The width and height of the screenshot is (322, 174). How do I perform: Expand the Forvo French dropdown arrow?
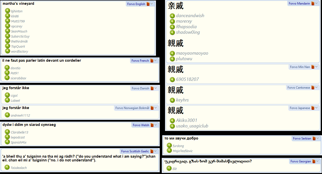pyautogui.click(x=155, y=60)
